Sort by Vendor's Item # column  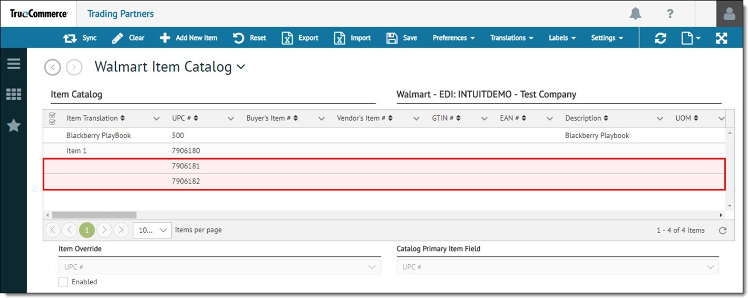[x=365, y=118]
